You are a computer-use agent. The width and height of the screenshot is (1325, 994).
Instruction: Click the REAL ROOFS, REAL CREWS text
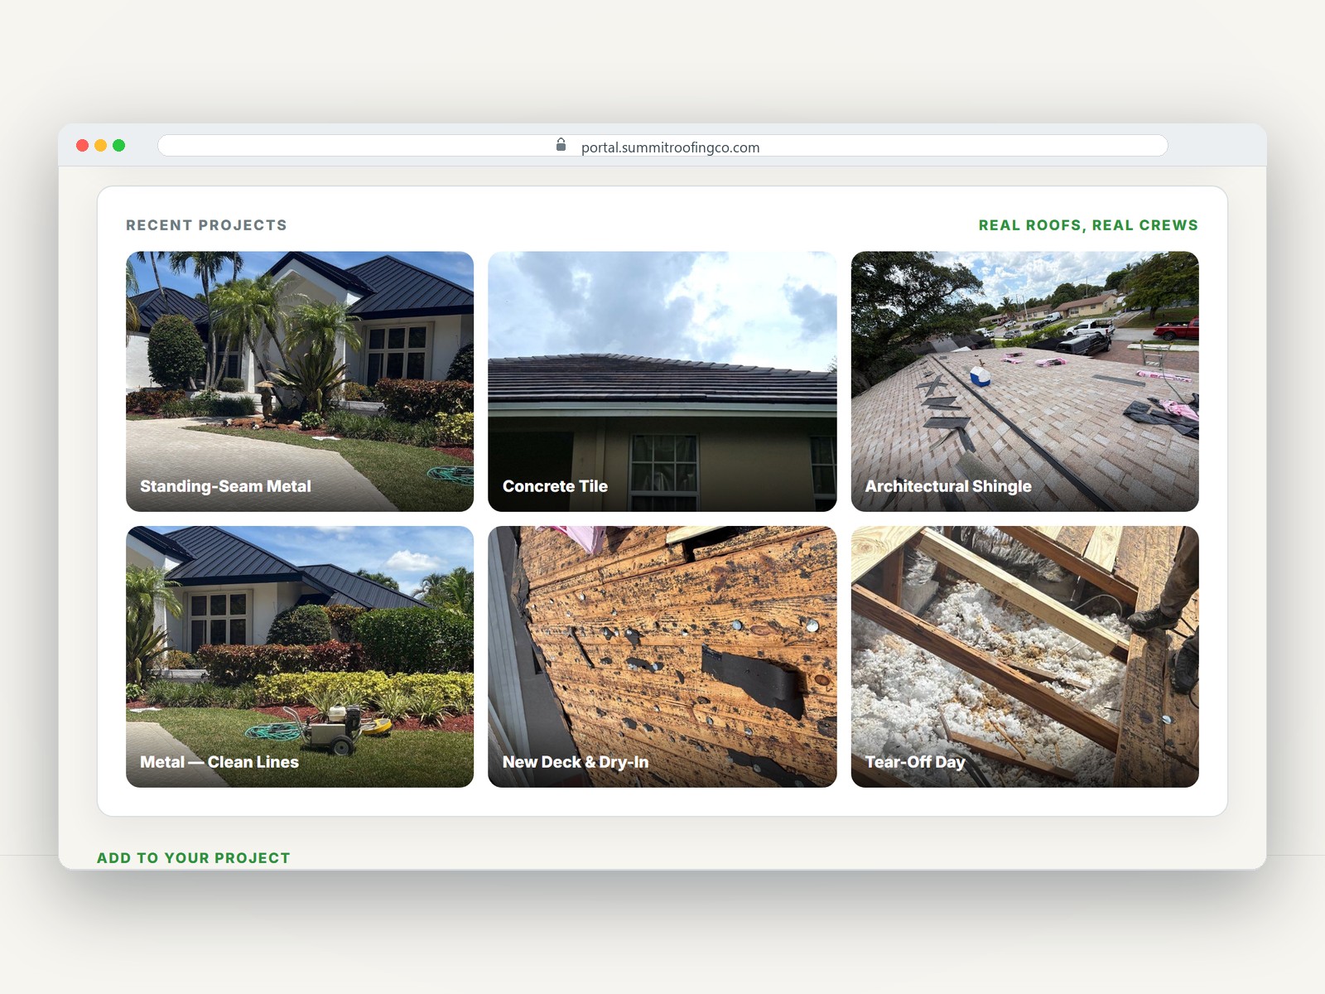(1088, 225)
